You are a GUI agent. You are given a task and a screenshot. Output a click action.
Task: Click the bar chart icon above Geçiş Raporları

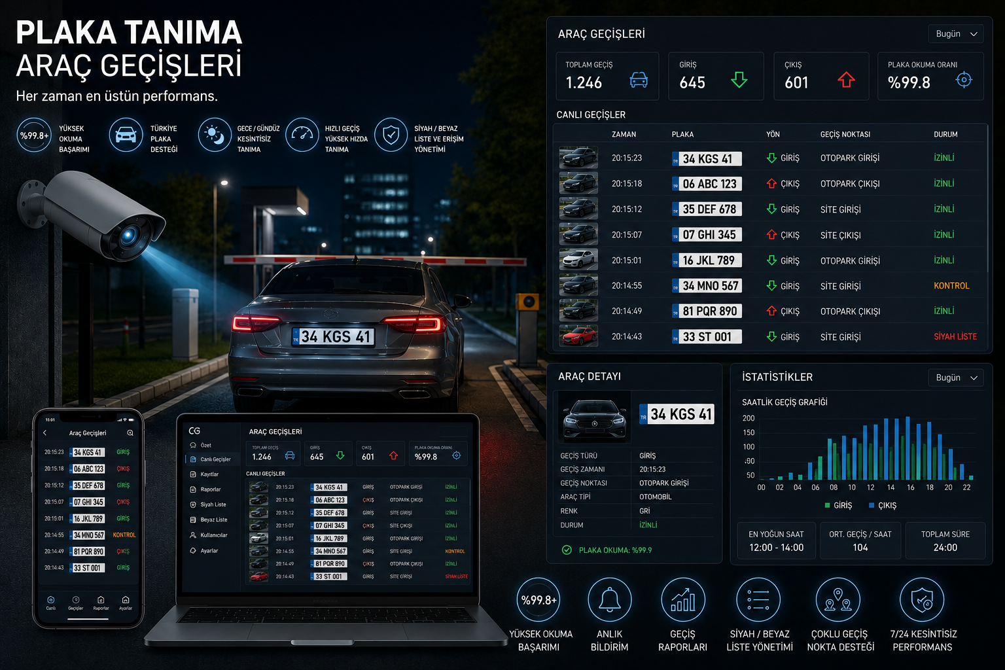[x=683, y=600]
